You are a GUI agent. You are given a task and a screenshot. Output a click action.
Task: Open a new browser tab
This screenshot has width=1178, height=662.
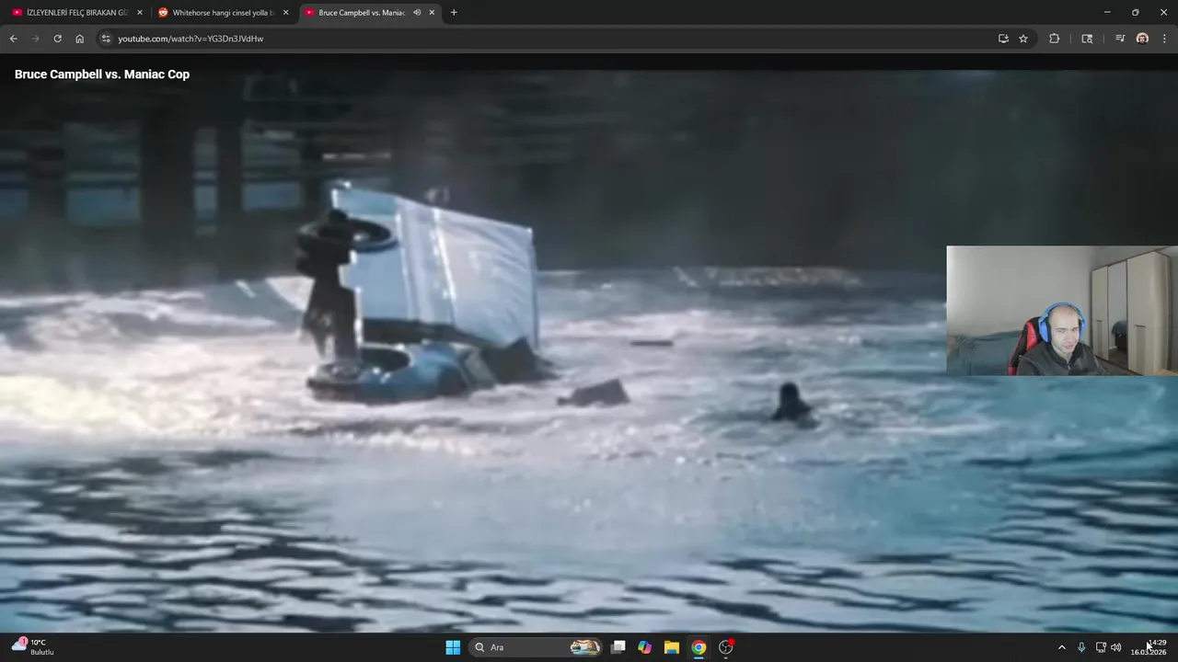click(454, 13)
